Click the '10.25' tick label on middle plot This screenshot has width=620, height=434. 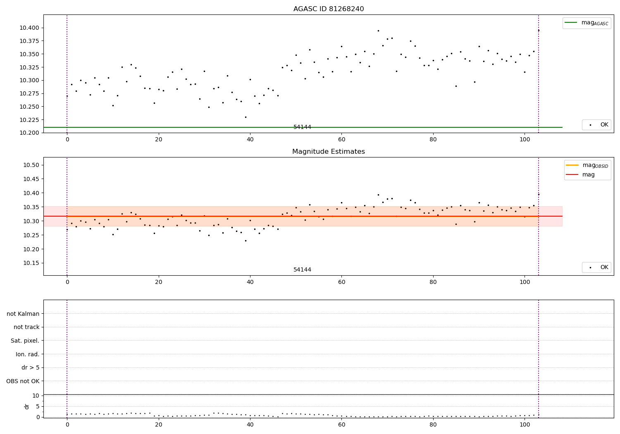coord(31,235)
